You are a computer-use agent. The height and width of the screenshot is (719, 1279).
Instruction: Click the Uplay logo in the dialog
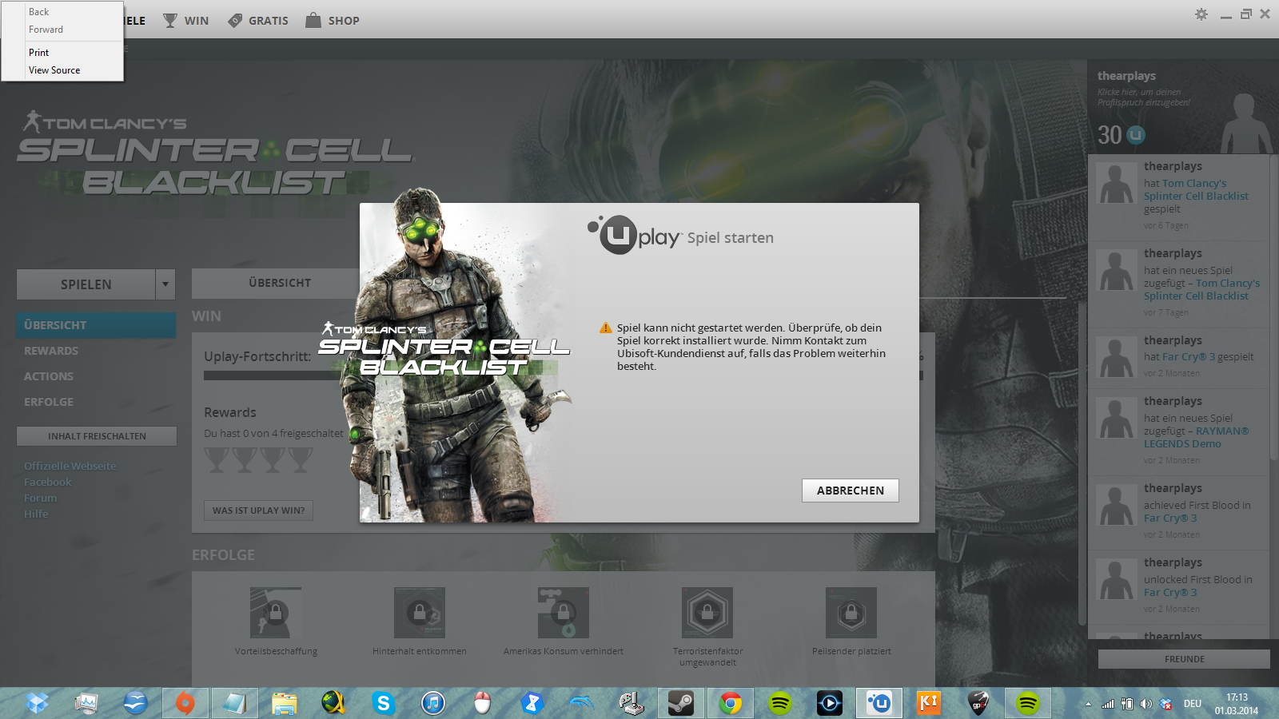(x=634, y=235)
